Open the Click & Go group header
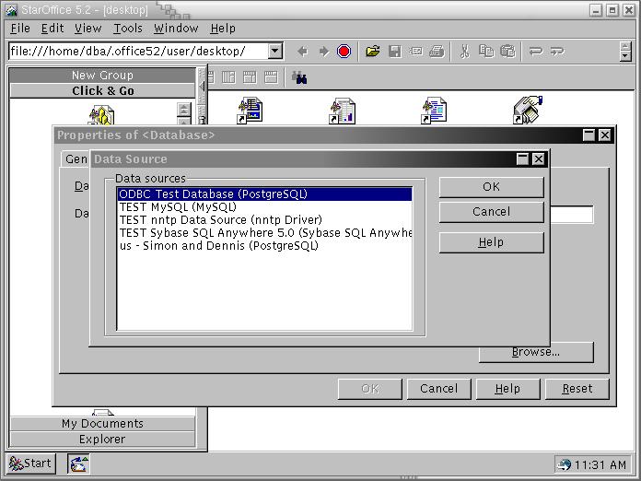 point(102,91)
